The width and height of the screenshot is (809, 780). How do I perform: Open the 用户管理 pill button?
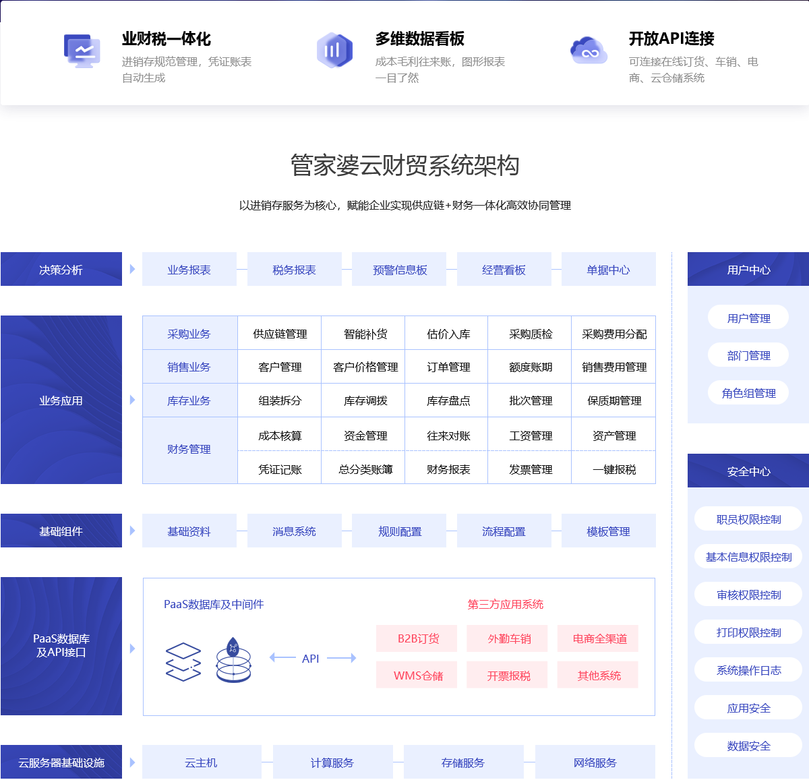coord(748,318)
